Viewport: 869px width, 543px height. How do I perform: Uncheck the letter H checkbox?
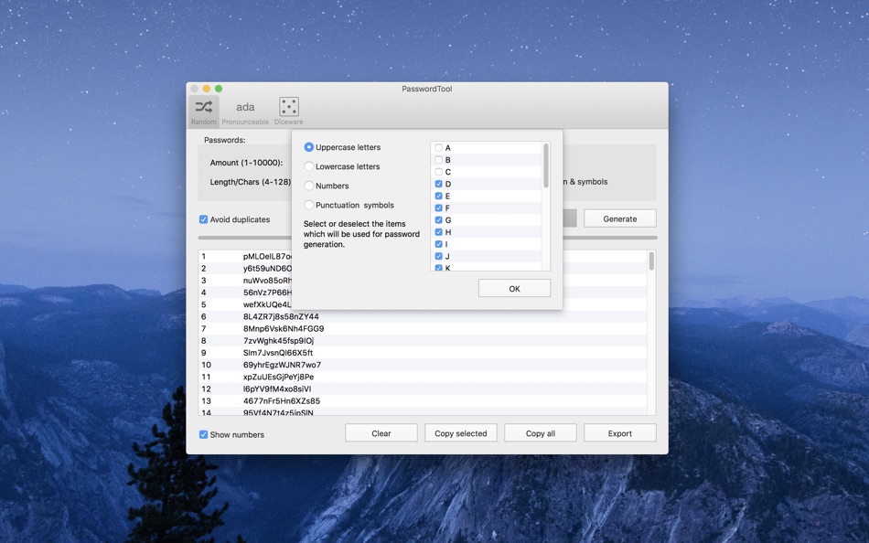pos(438,232)
